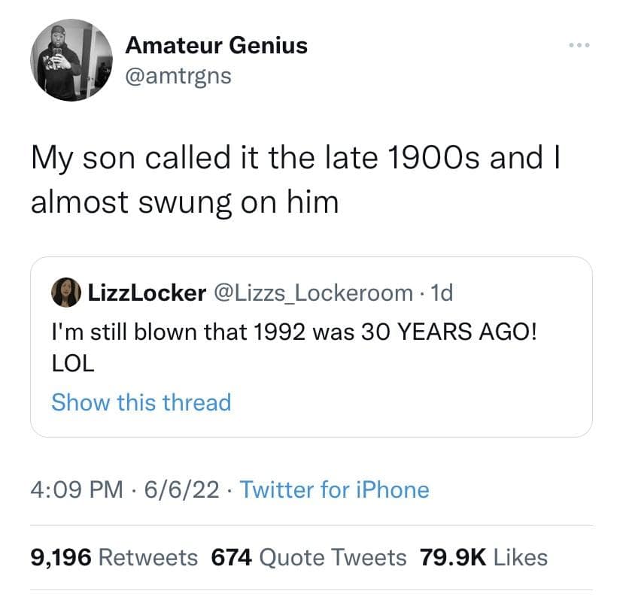
Task: Open the Amateur Genius display name
Action: pos(216,45)
